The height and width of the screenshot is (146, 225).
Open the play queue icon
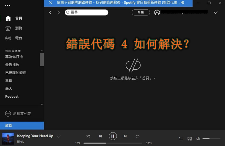click(x=181, y=139)
